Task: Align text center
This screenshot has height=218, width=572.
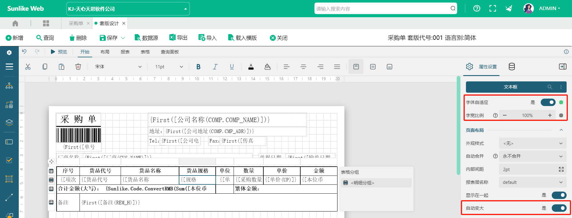Action: coord(304,67)
